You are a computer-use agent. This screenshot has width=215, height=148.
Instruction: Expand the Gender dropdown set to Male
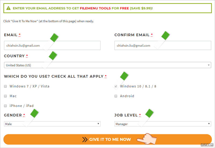pos(52,124)
